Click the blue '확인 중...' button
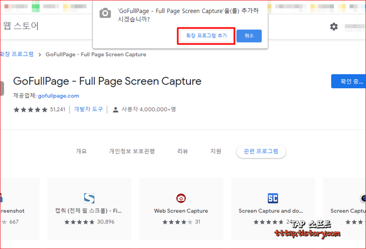Image resolution: width=366 pixels, height=249 pixels. click(349, 81)
